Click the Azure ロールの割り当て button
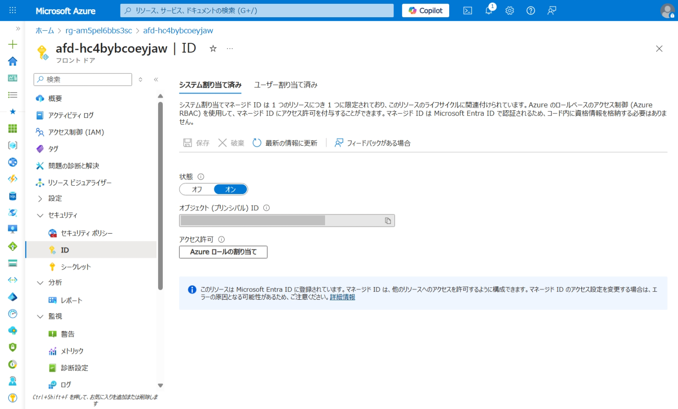The height and width of the screenshot is (409, 678). (x=223, y=252)
